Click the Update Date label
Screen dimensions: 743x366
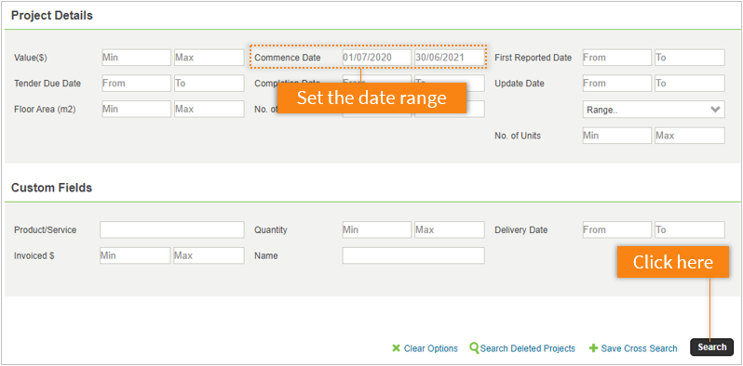(x=520, y=84)
